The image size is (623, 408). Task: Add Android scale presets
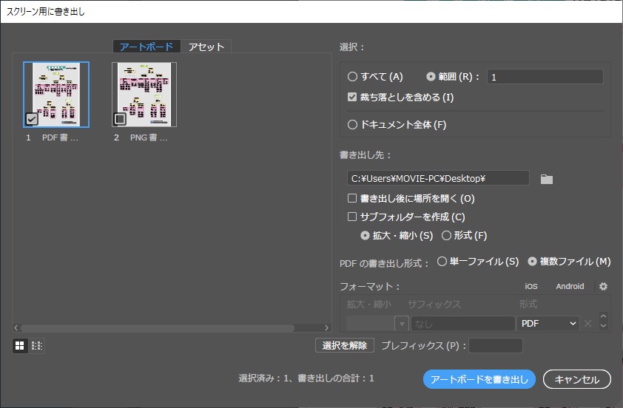tap(570, 287)
